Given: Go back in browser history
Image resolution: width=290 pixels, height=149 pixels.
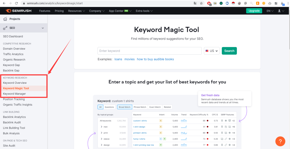Looking at the screenshot, I should (4, 3).
